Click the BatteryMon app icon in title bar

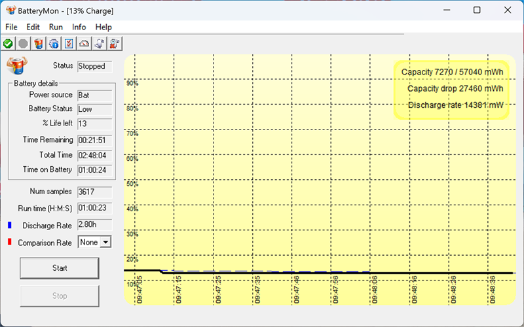point(10,10)
